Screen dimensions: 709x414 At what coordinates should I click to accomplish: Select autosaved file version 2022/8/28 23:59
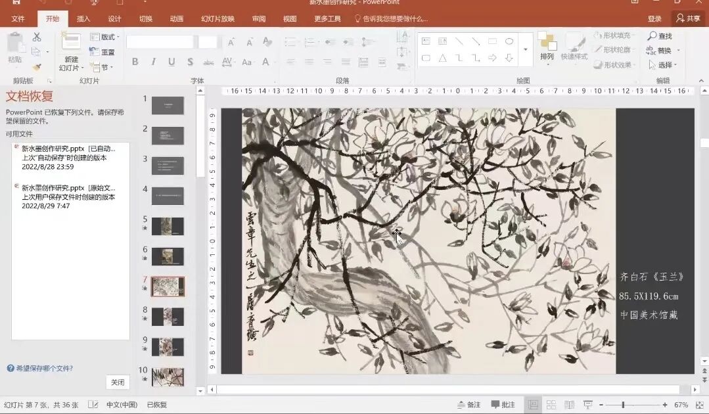click(x=70, y=157)
